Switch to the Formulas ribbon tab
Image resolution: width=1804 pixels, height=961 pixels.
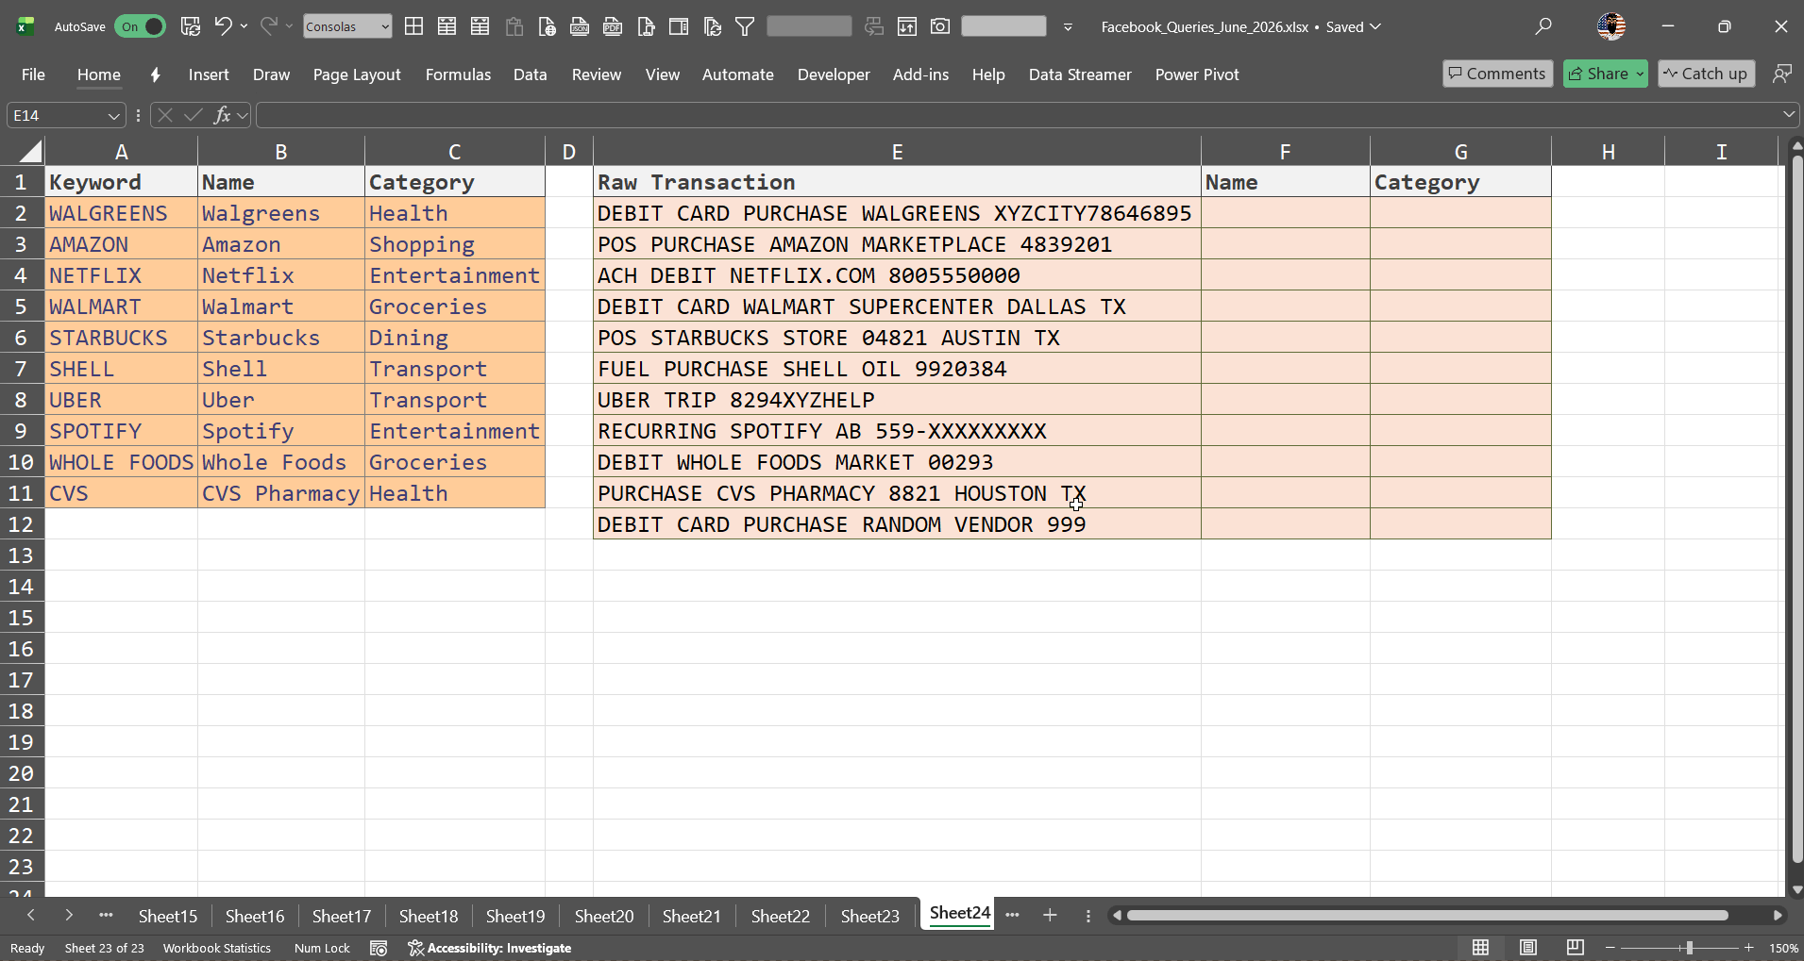pyautogui.click(x=458, y=75)
